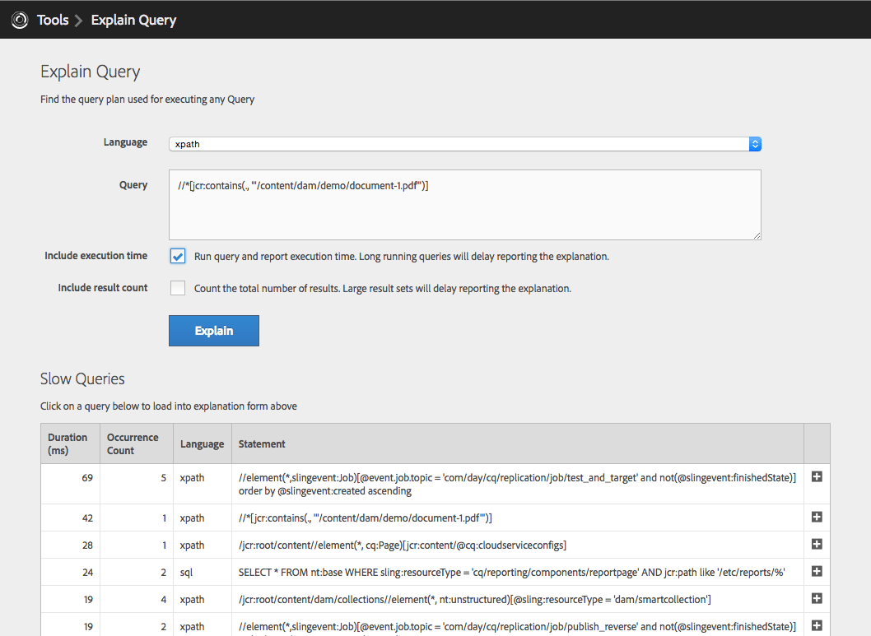
Task: Uncheck Include execution time checkbox
Action: click(178, 256)
